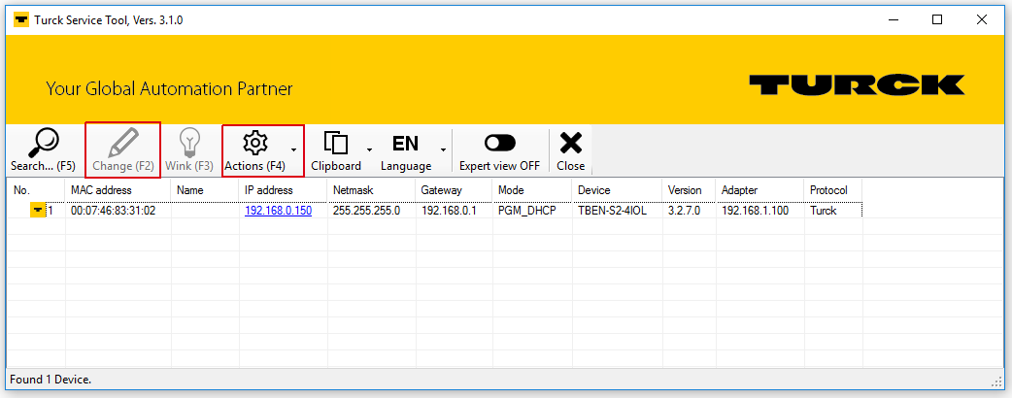The height and width of the screenshot is (398, 1012).
Task: Sort by the Name column header
Action: (205, 190)
